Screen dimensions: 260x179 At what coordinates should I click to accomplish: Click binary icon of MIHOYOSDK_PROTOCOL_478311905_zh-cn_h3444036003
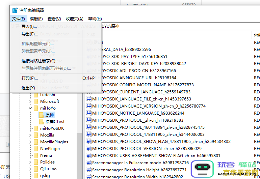pos(89,134)
